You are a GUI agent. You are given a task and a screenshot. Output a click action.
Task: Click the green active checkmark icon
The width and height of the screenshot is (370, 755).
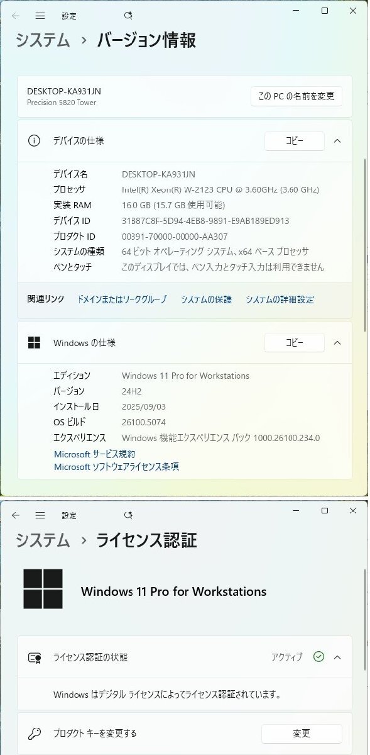[318, 657]
